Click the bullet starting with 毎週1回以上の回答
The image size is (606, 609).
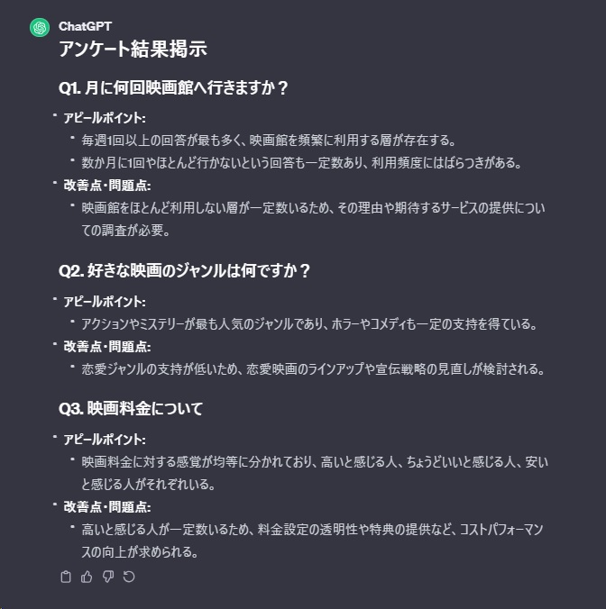tap(269, 141)
